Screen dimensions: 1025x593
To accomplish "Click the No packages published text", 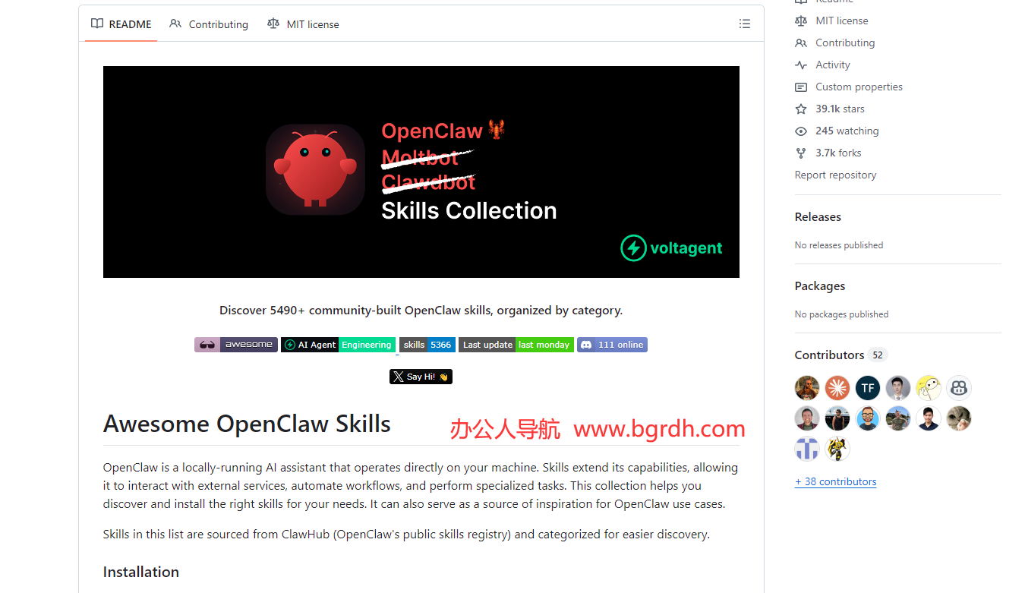I will 841,314.
